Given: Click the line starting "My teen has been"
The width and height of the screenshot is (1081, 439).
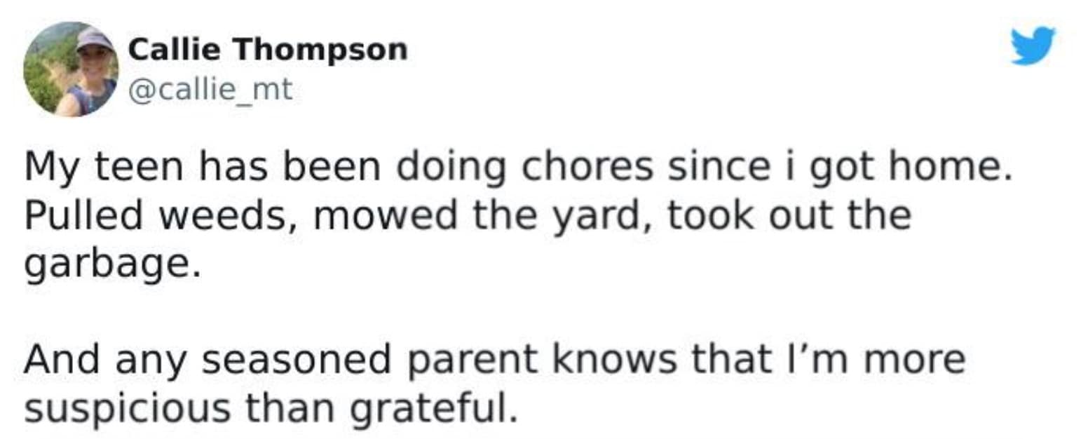Looking at the screenshot, I should [518, 169].
